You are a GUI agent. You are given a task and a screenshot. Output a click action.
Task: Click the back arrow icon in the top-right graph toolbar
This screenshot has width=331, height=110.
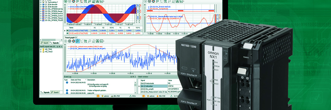click(x=181, y=1)
